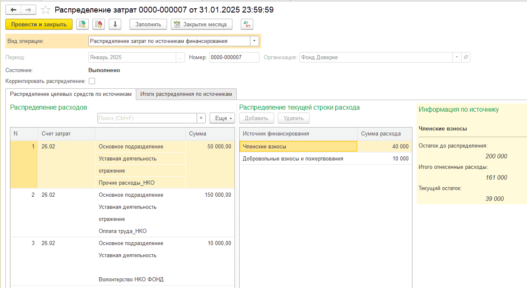Show Дт/Кт accounting entries
Image resolution: width=527 pixels, height=288 pixels.
point(247,24)
